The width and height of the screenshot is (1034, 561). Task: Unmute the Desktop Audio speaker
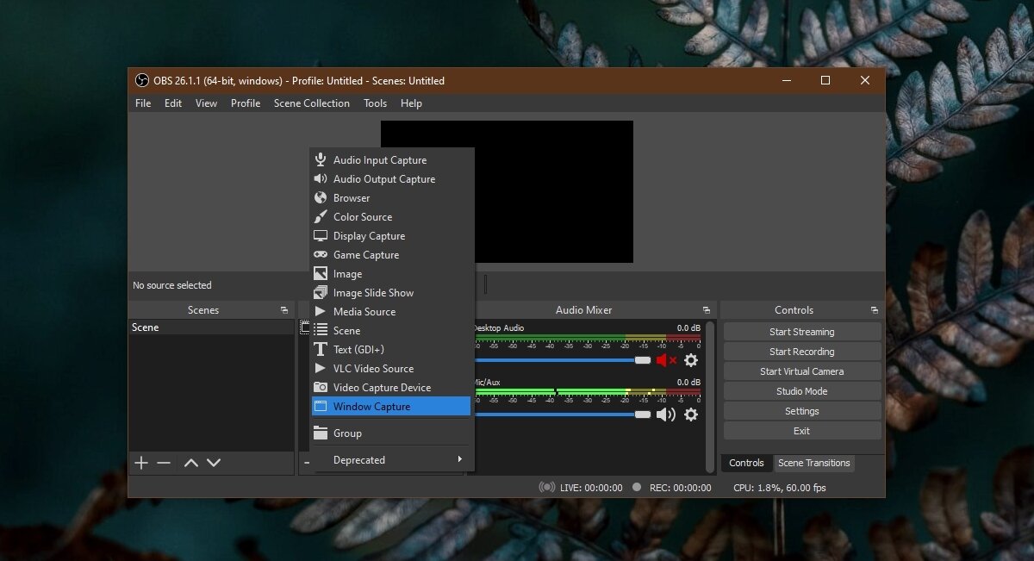666,360
